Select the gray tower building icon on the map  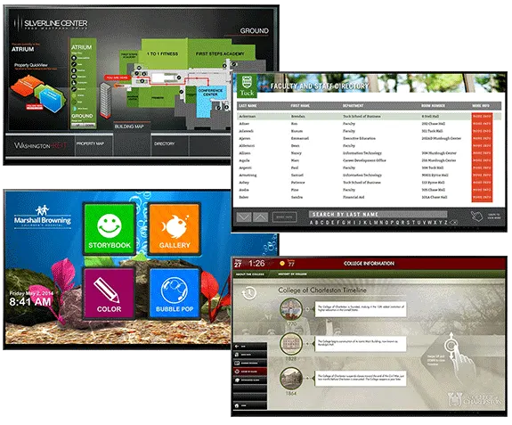pos(105,100)
